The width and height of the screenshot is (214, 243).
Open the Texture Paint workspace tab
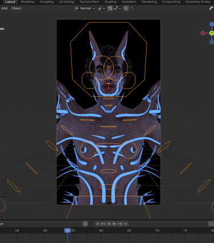coord(89,2)
